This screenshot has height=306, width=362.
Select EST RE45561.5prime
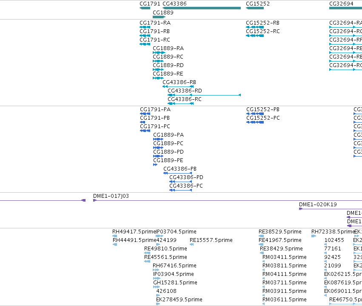coord(165,257)
